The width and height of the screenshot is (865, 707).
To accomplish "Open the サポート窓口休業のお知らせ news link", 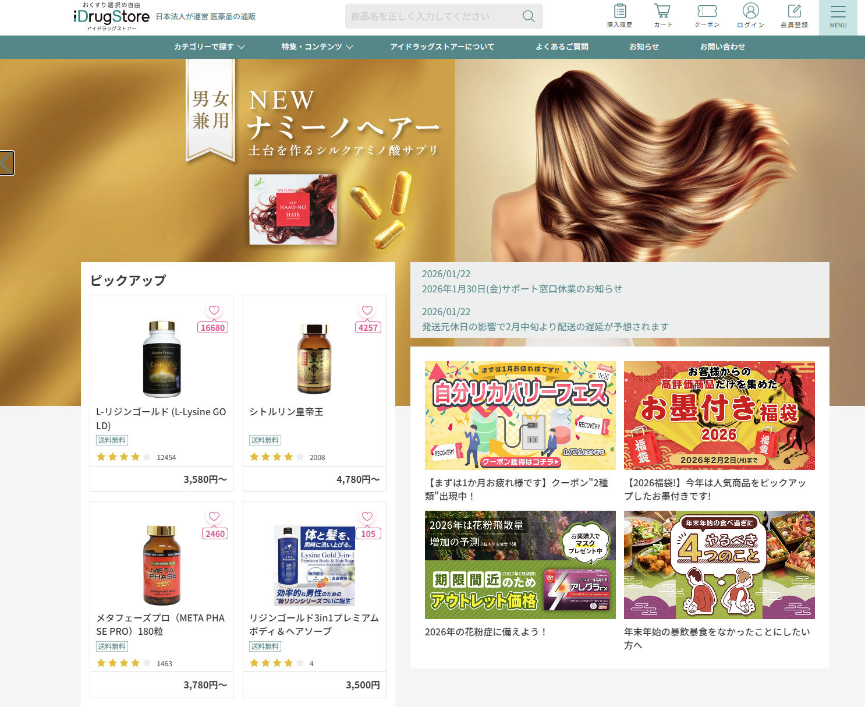I will [x=522, y=289].
